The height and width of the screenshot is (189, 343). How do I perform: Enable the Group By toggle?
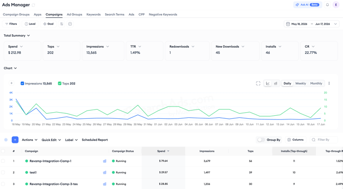(x=261, y=140)
